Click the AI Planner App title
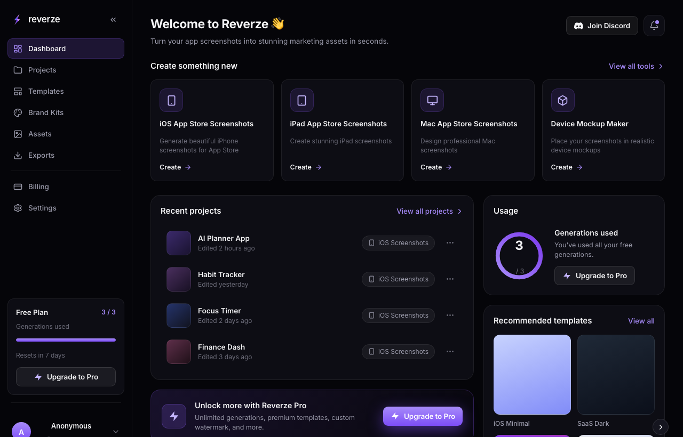683x437 pixels. pyautogui.click(x=224, y=238)
